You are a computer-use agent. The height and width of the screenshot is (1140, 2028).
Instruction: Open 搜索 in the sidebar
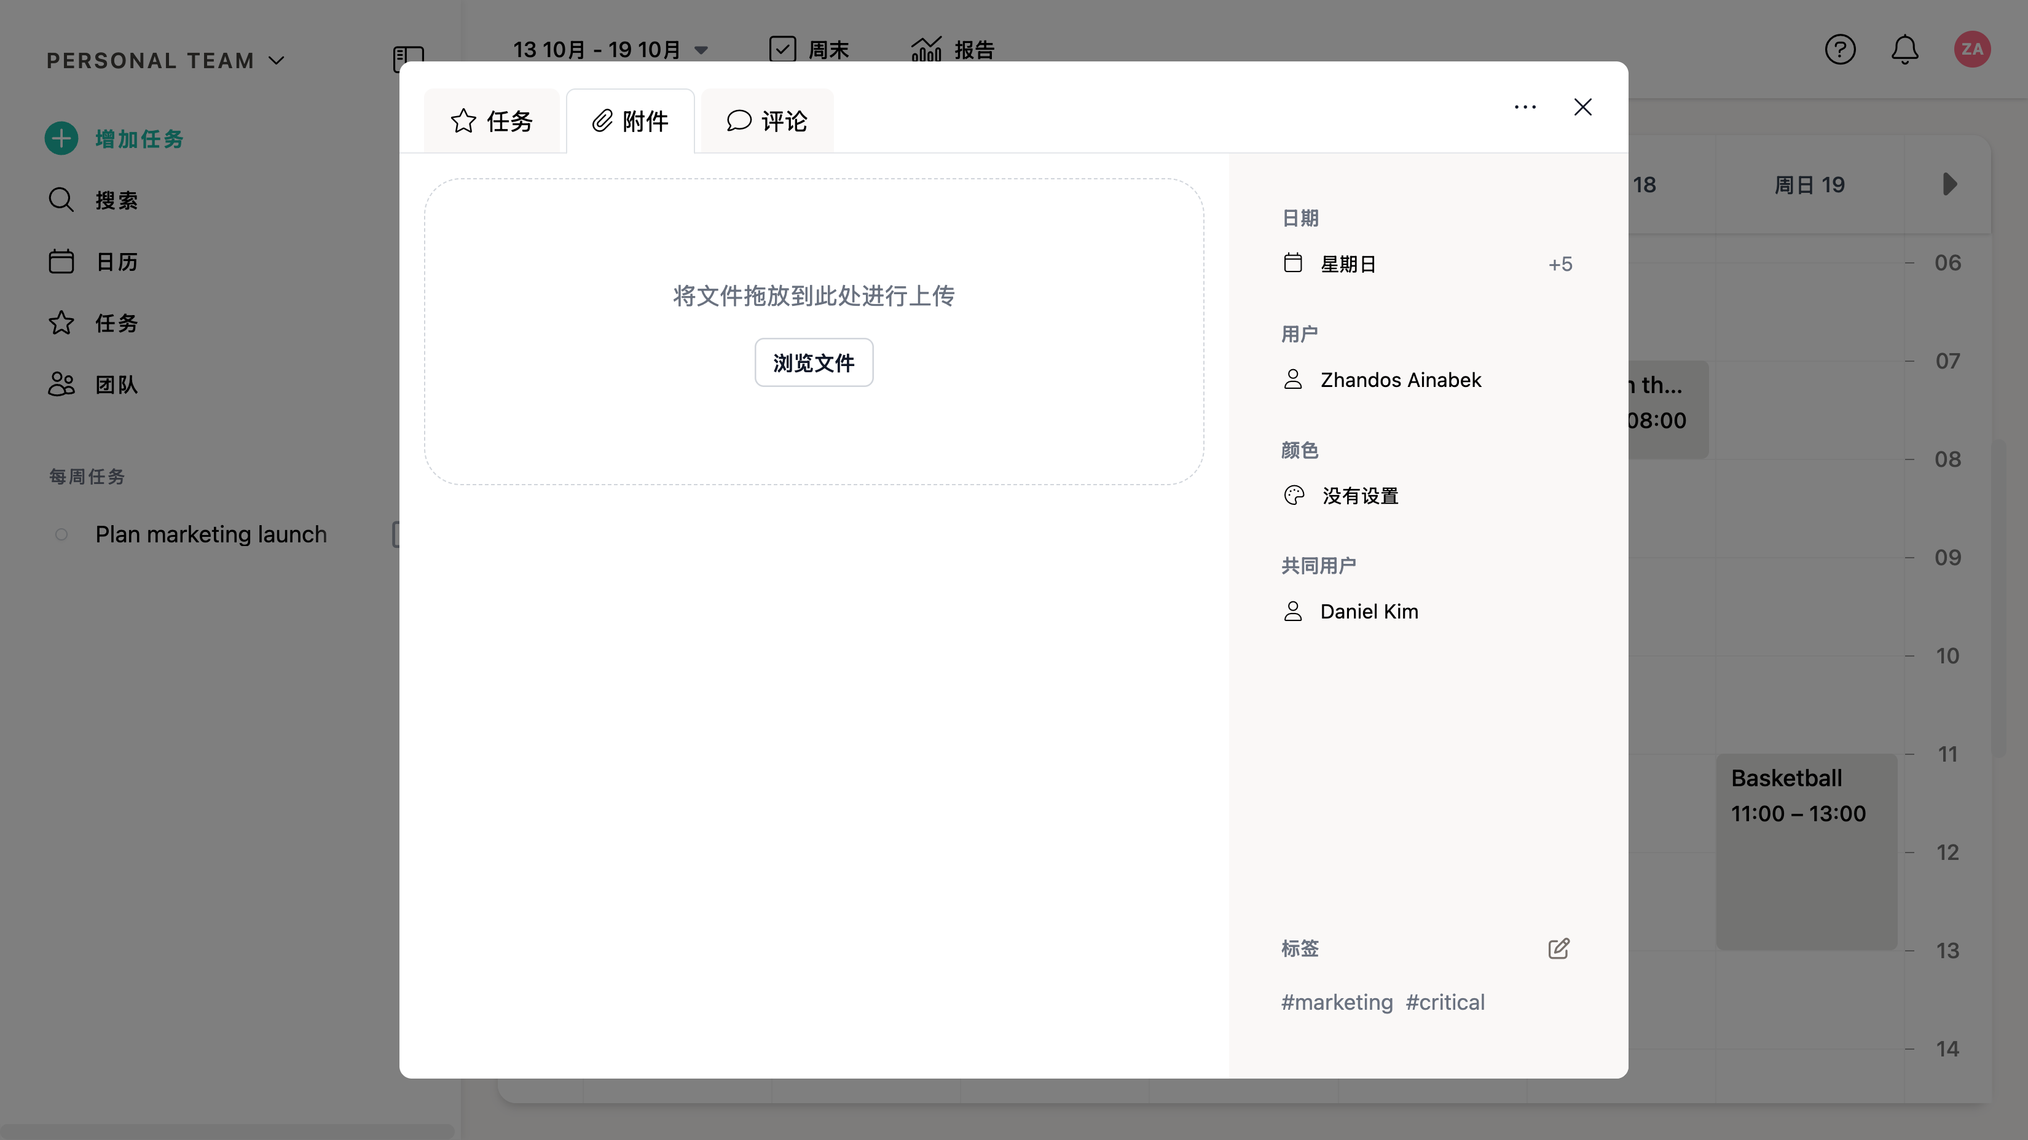117,201
